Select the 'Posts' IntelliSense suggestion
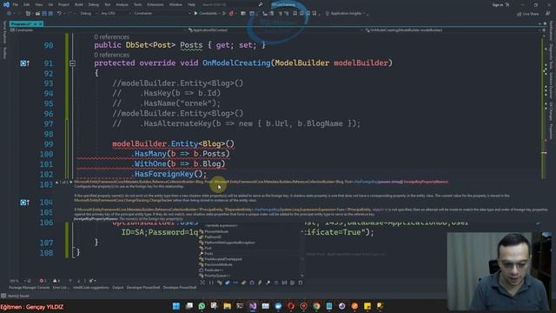 250,253
